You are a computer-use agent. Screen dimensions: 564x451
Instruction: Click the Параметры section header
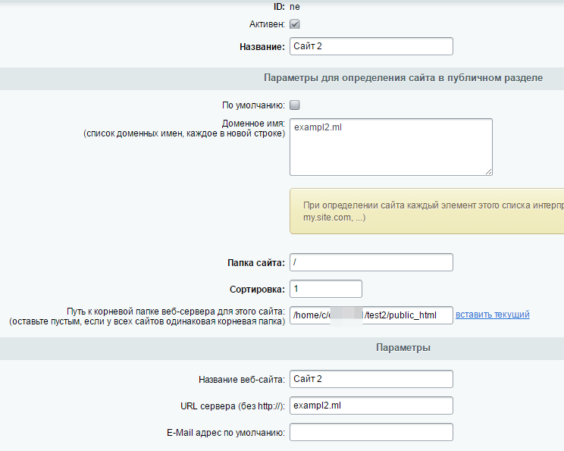[403, 348]
